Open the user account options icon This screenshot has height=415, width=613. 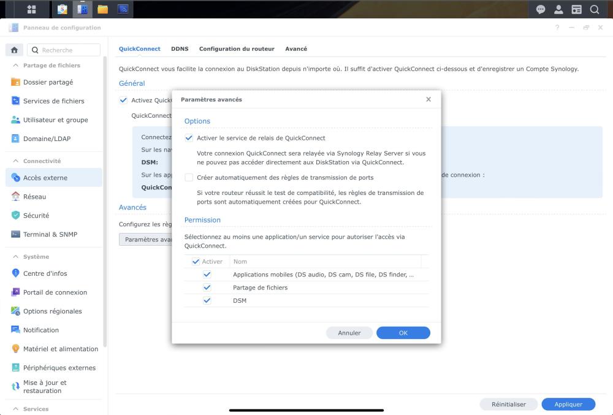coord(558,9)
